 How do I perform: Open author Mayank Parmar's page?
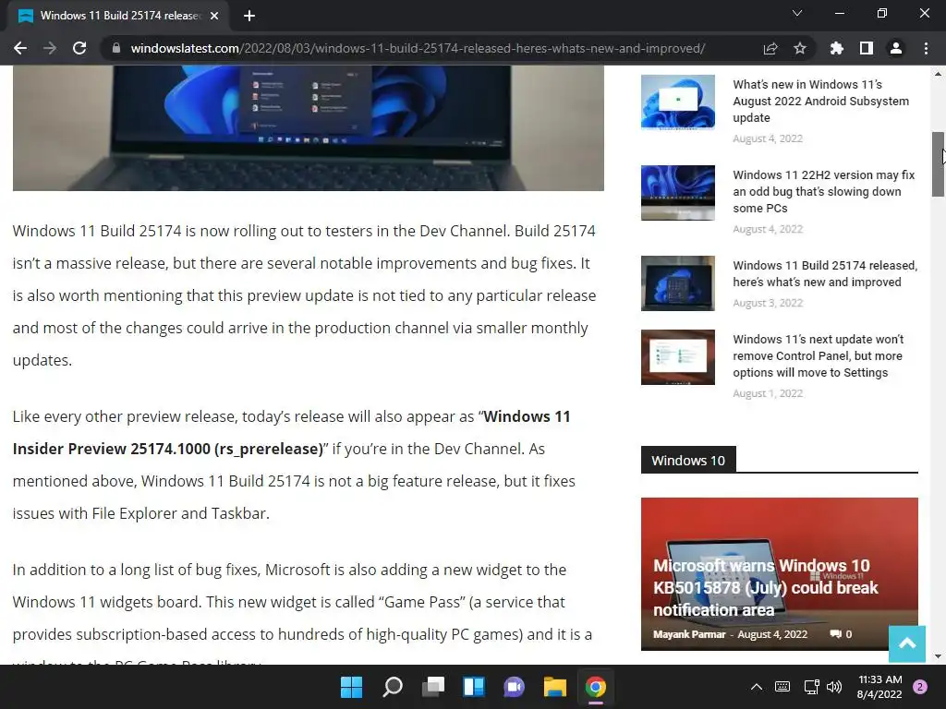689,634
